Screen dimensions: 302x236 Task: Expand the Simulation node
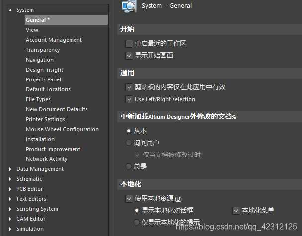coord(10,229)
